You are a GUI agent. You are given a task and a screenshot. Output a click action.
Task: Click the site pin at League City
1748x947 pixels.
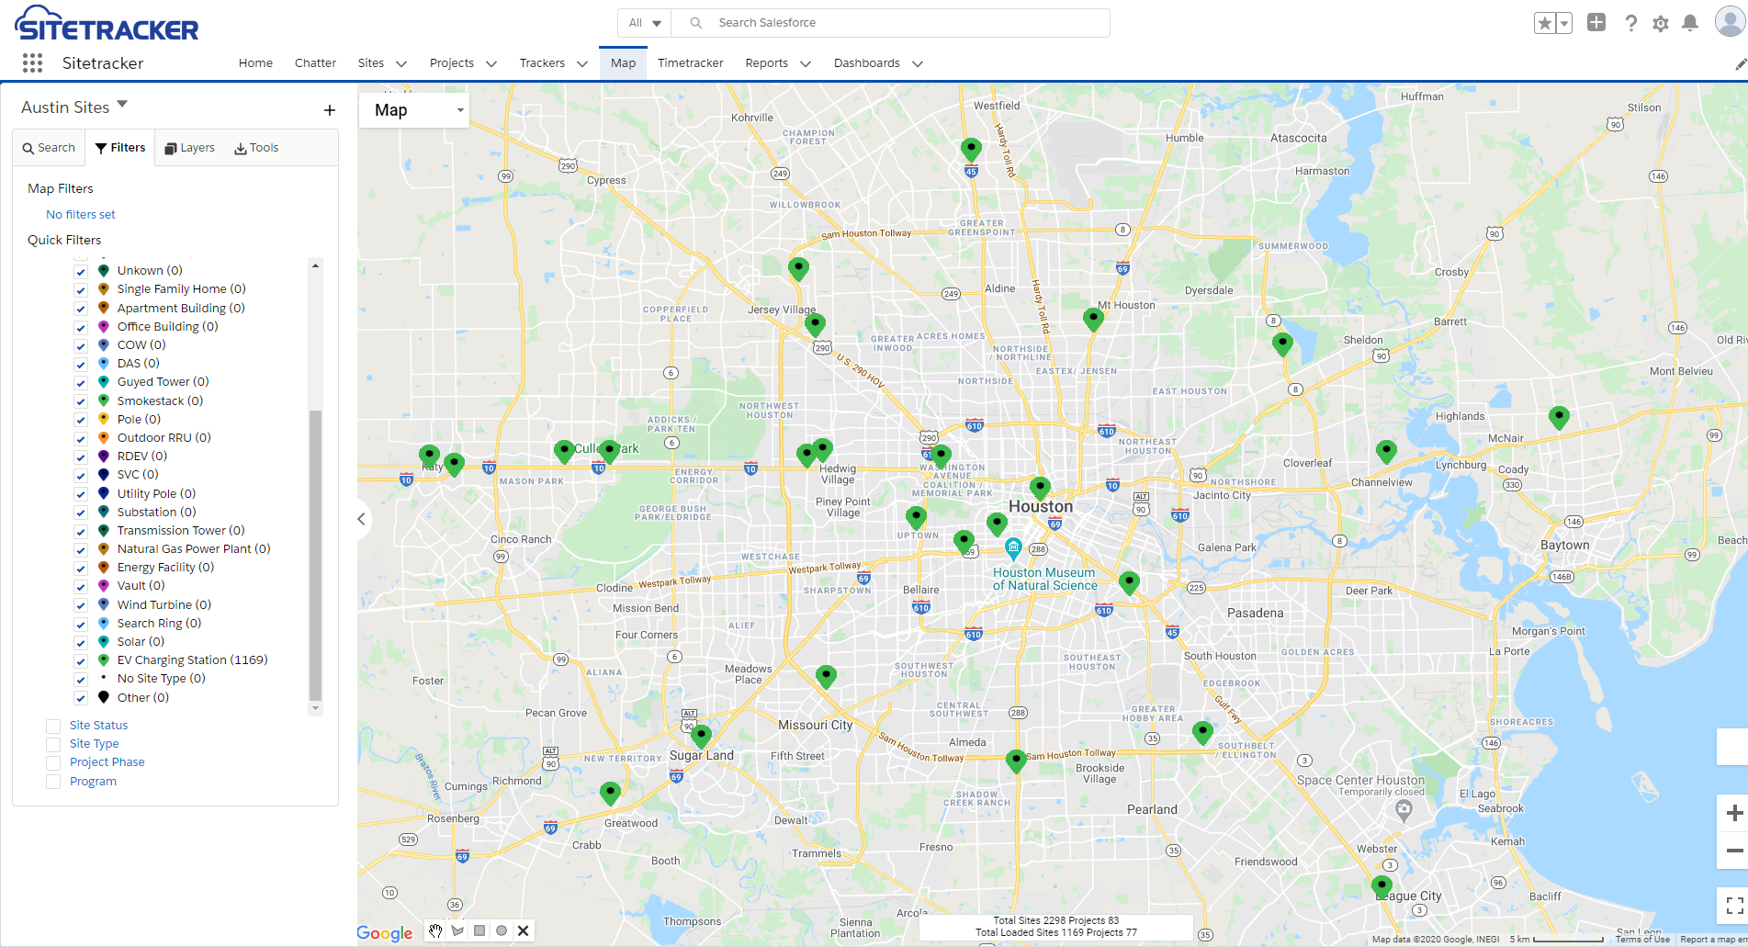click(x=1381, y=886)
